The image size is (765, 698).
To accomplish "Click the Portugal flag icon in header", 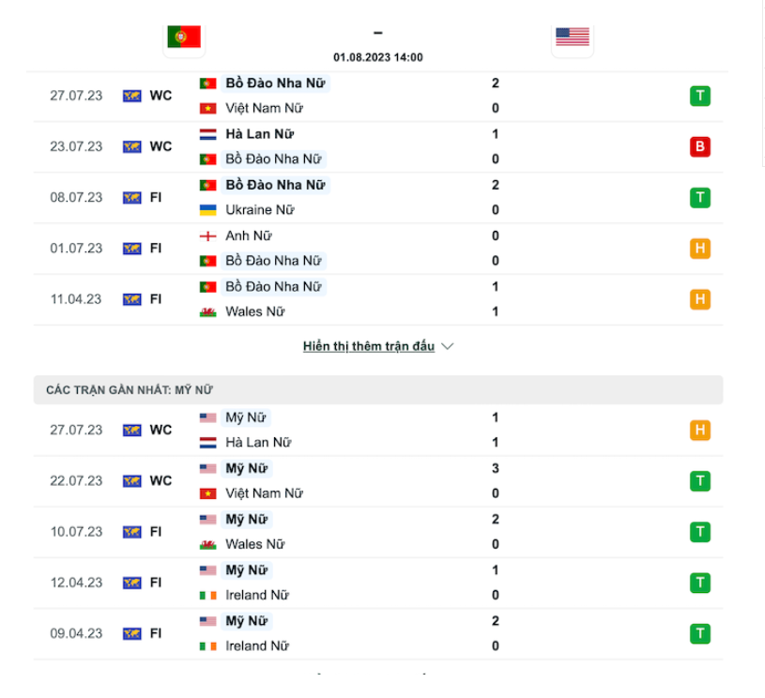I will pos(184,37).
